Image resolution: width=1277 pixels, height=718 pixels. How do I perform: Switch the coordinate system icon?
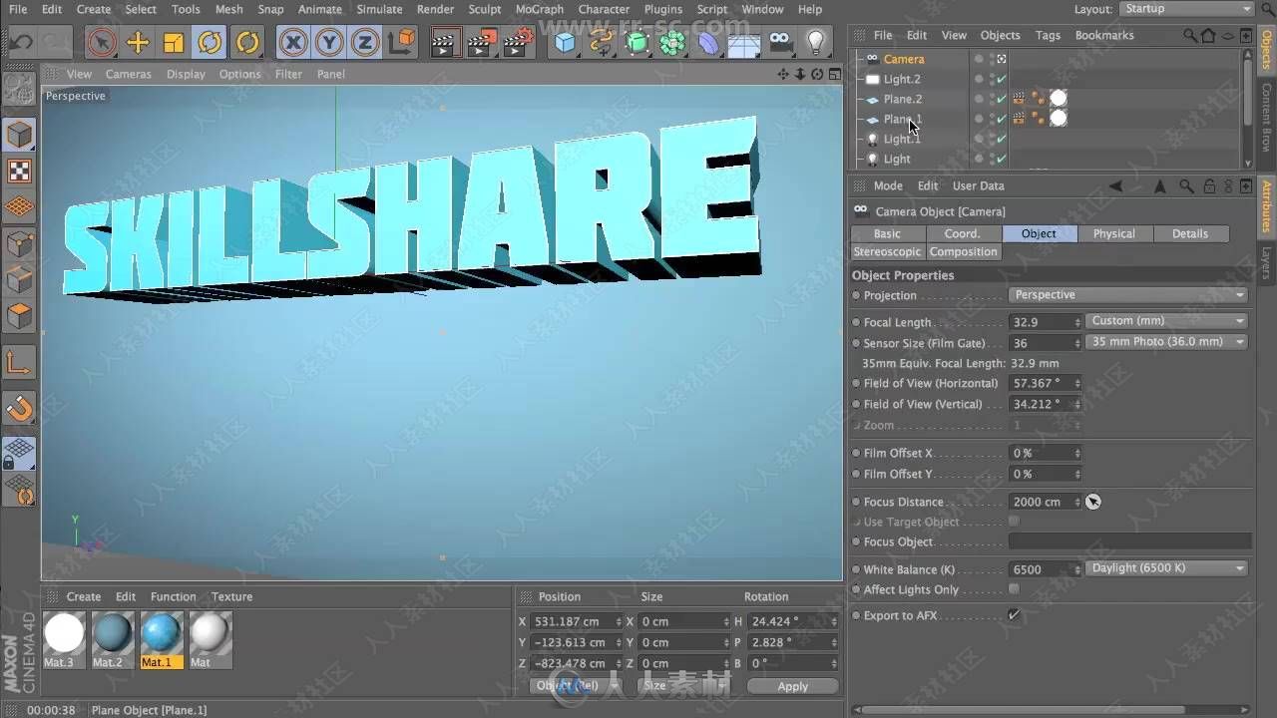401,42
